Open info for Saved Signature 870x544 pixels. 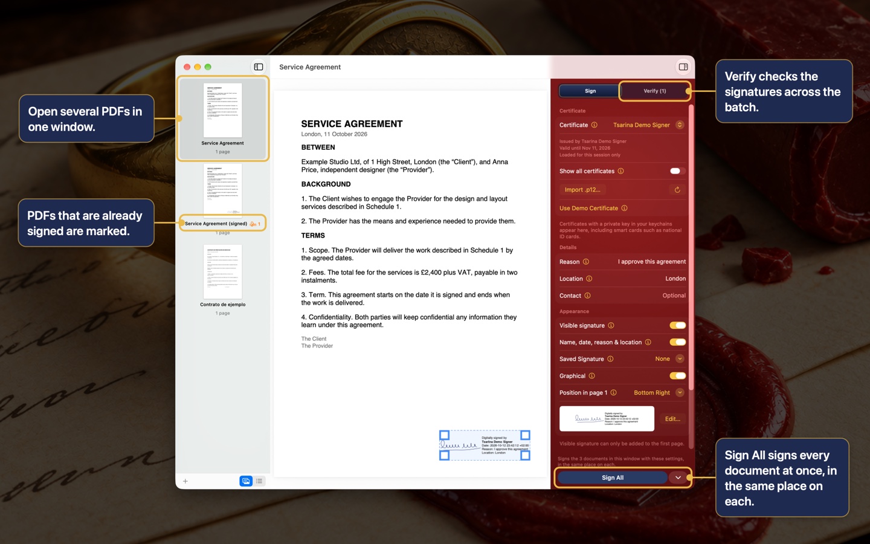click(610, 359)
